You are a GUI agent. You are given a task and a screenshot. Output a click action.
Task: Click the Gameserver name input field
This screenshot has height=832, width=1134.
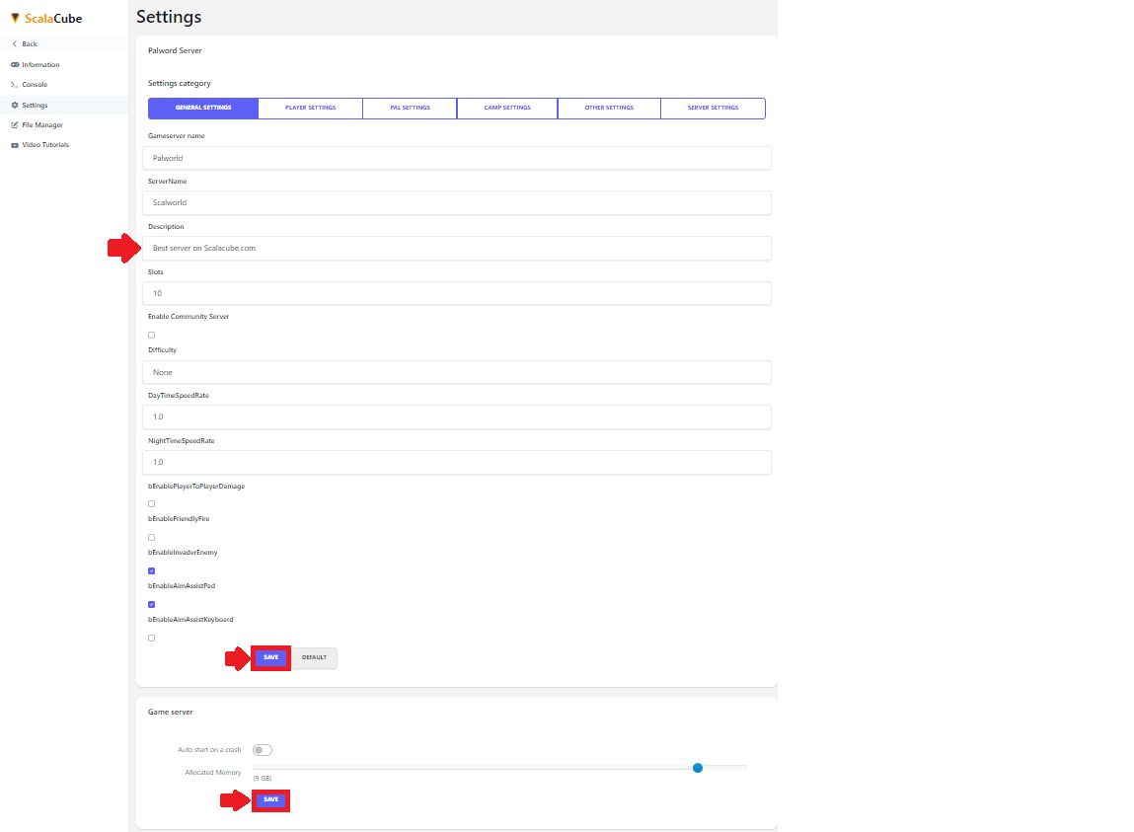click(x=457, y=158)
